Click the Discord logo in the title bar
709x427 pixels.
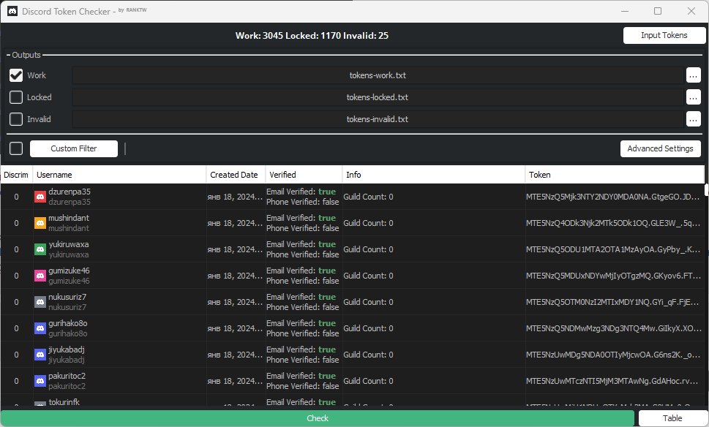(x=12, y=11)
